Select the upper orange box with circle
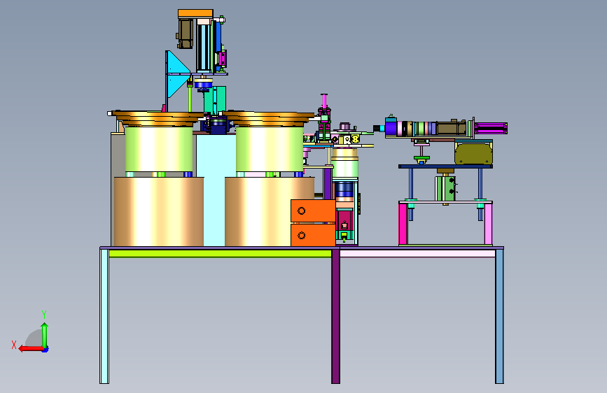The image size is (607, 393). click(x=313, y=210)
